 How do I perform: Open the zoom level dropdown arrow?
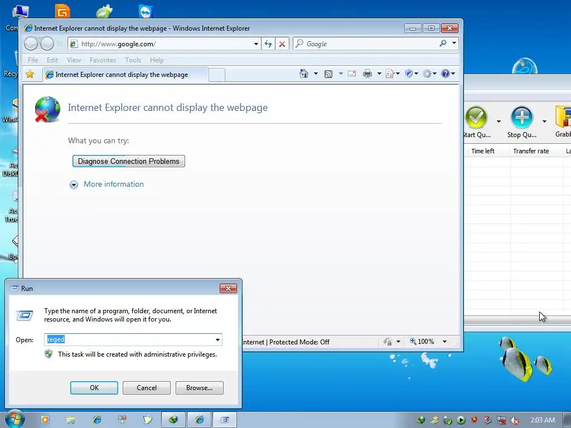[x=444, y=342]
